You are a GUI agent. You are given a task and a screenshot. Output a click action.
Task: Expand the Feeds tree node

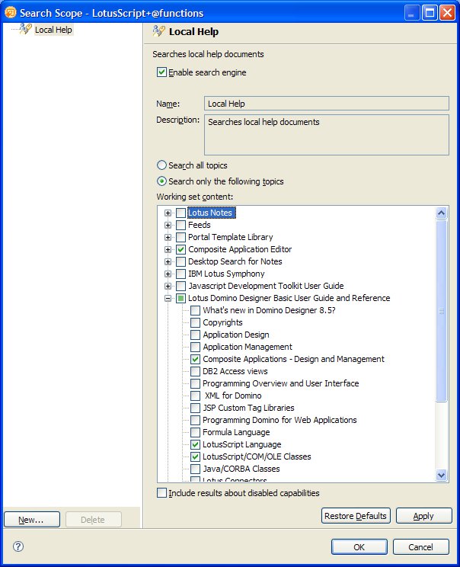(168, 226)
